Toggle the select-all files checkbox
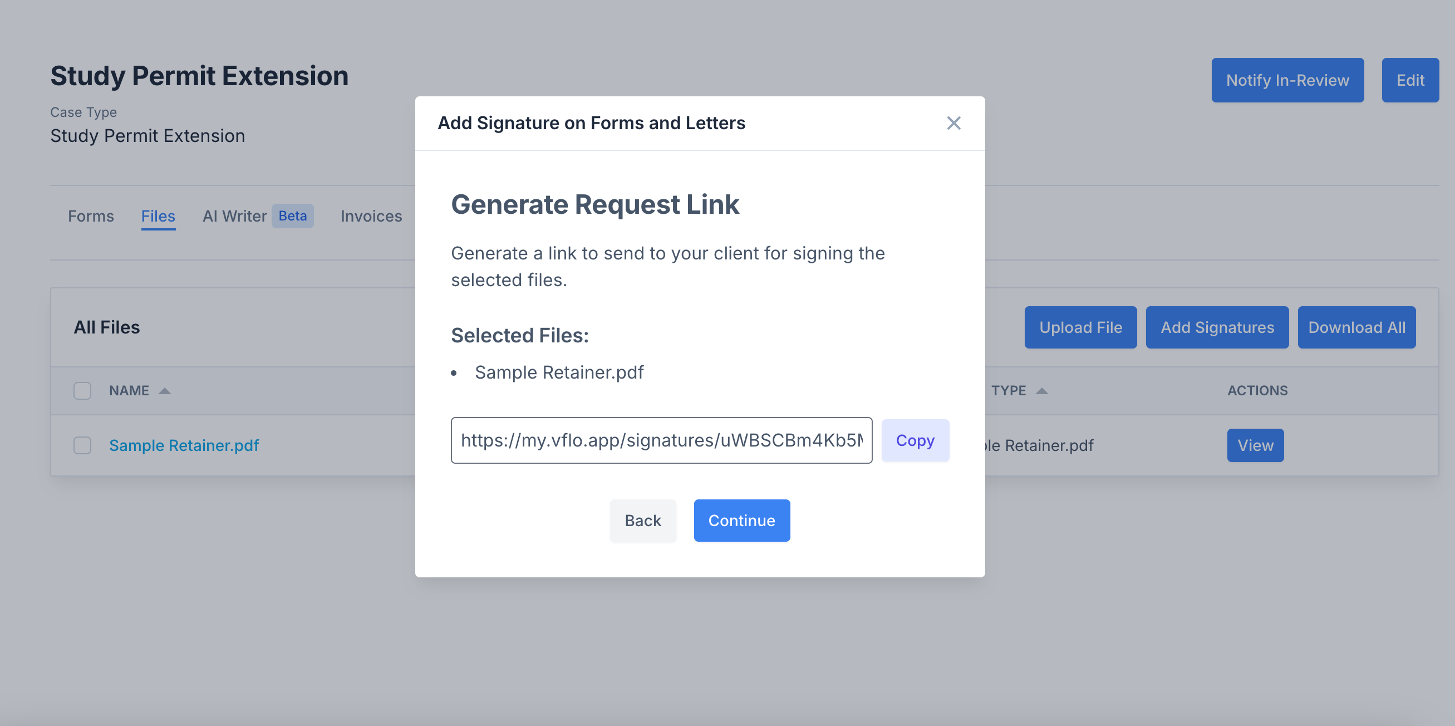Screen dimensions: 1455x726 pos(82,390)
